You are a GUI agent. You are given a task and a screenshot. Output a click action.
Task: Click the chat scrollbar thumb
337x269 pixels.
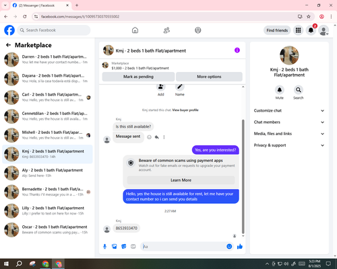click(243, 177)
